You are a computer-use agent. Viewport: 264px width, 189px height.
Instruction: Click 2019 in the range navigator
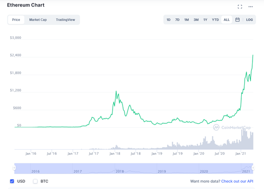tap(162, 172)
